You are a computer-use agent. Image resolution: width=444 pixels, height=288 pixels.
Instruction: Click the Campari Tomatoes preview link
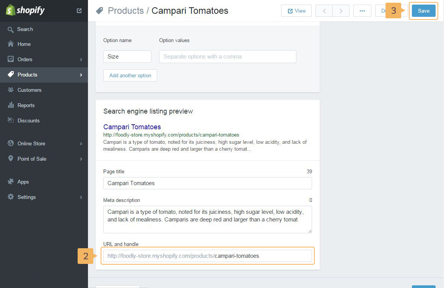[132, 127]
